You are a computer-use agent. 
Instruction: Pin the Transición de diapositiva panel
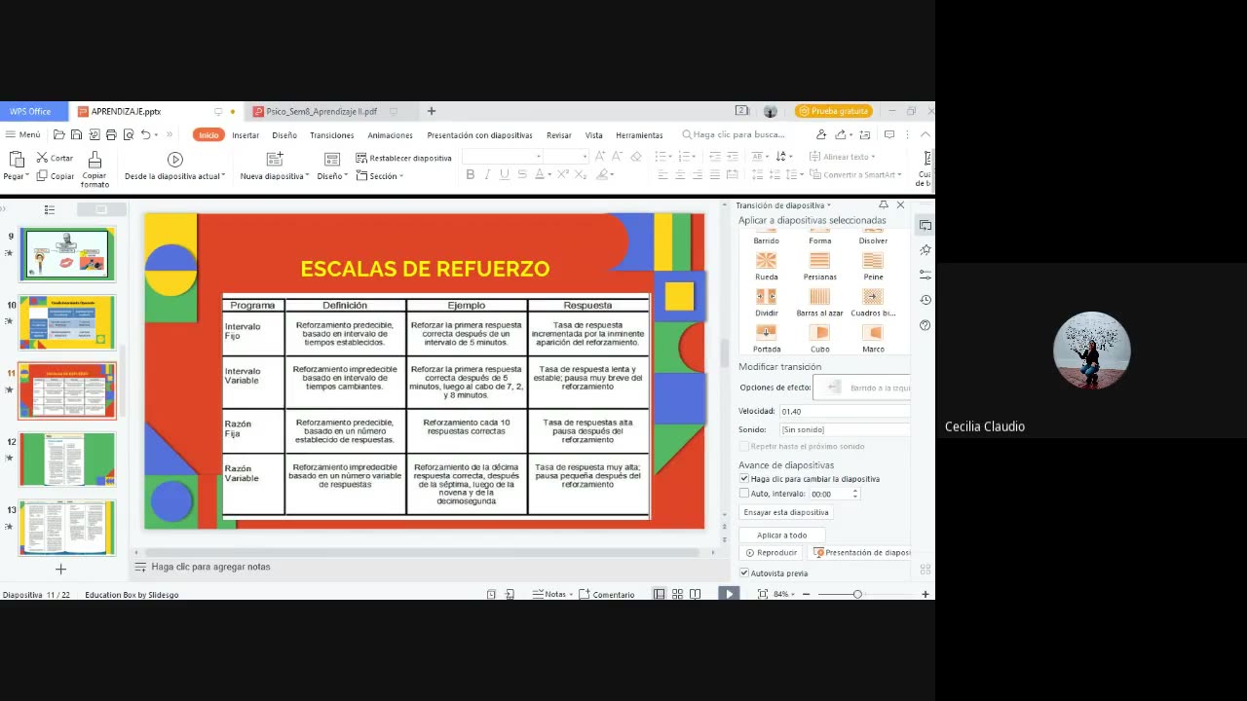point(884,205)
